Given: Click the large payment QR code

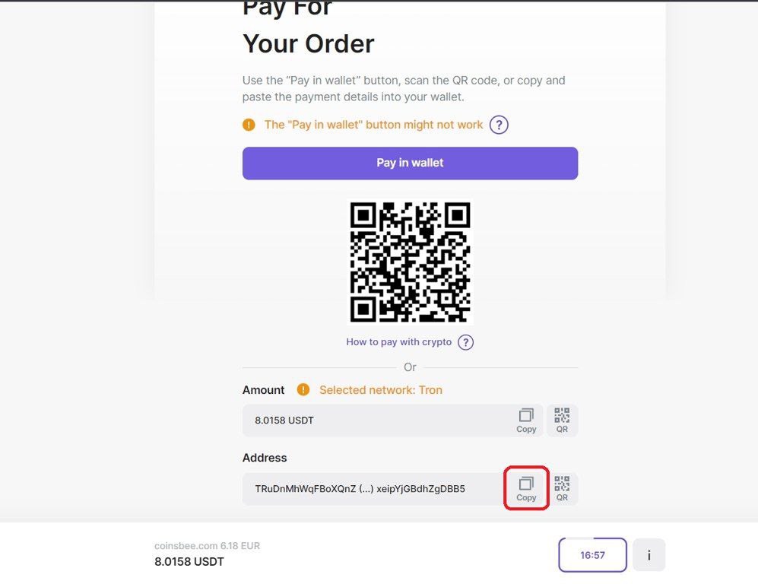Looking at the screenshot, I should click(410, 262).
